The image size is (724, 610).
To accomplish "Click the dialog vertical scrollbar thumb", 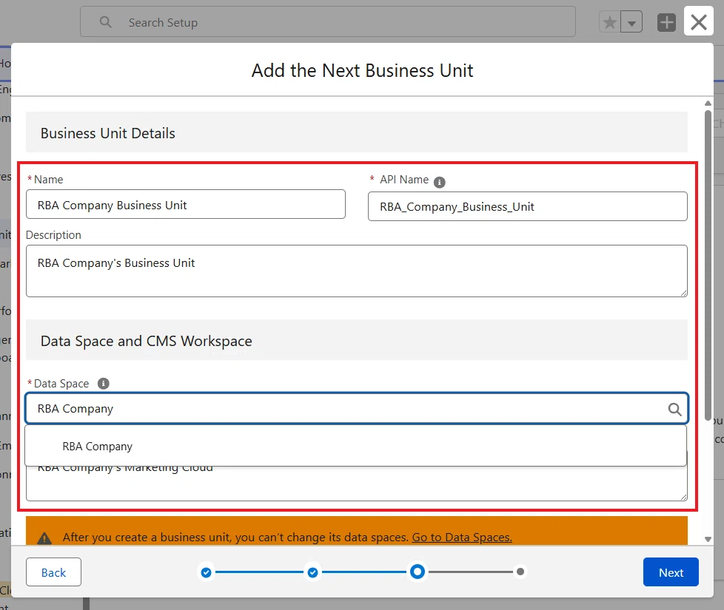I will (x=708, y=265).
